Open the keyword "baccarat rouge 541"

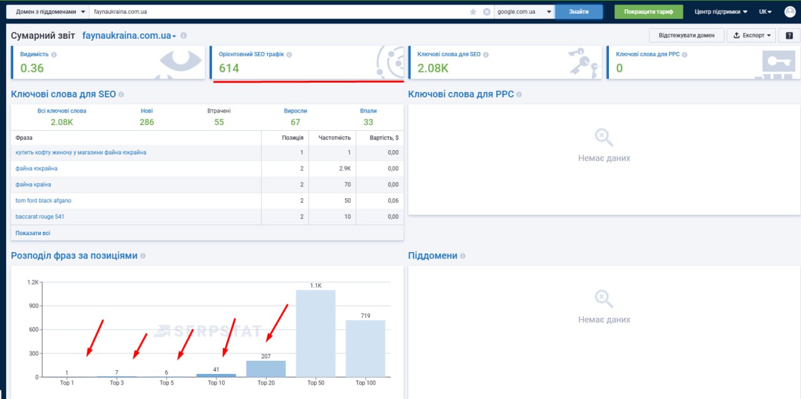point(40,217)
